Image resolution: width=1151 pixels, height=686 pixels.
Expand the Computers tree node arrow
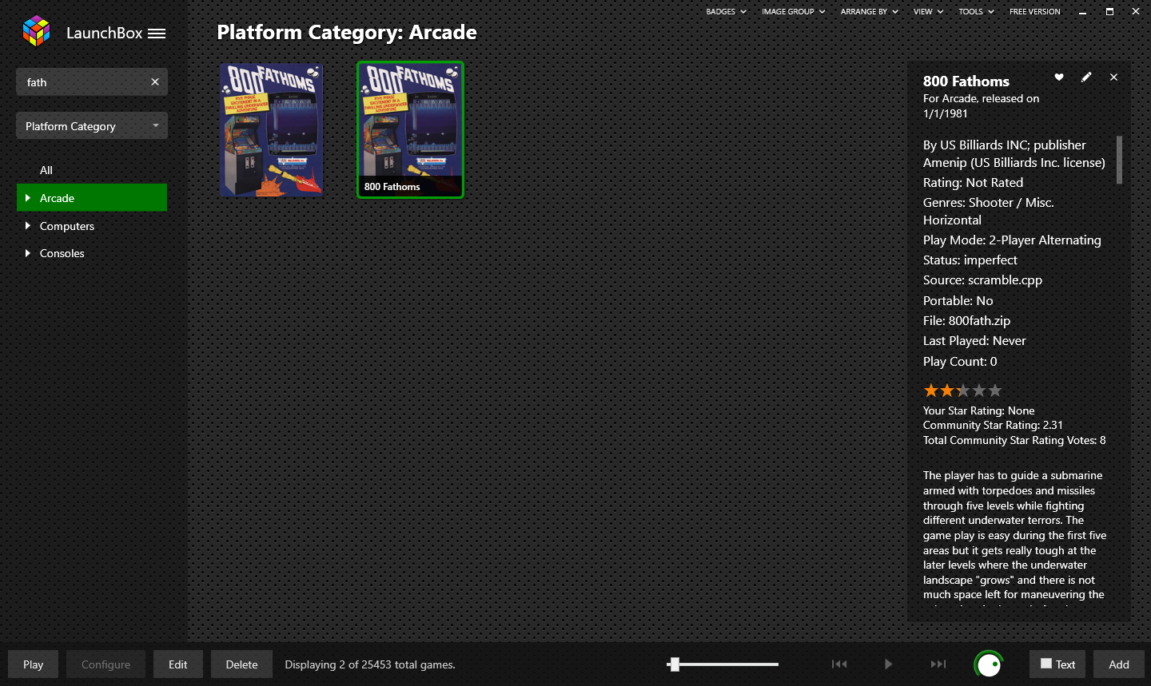click(x=28, y=225)
